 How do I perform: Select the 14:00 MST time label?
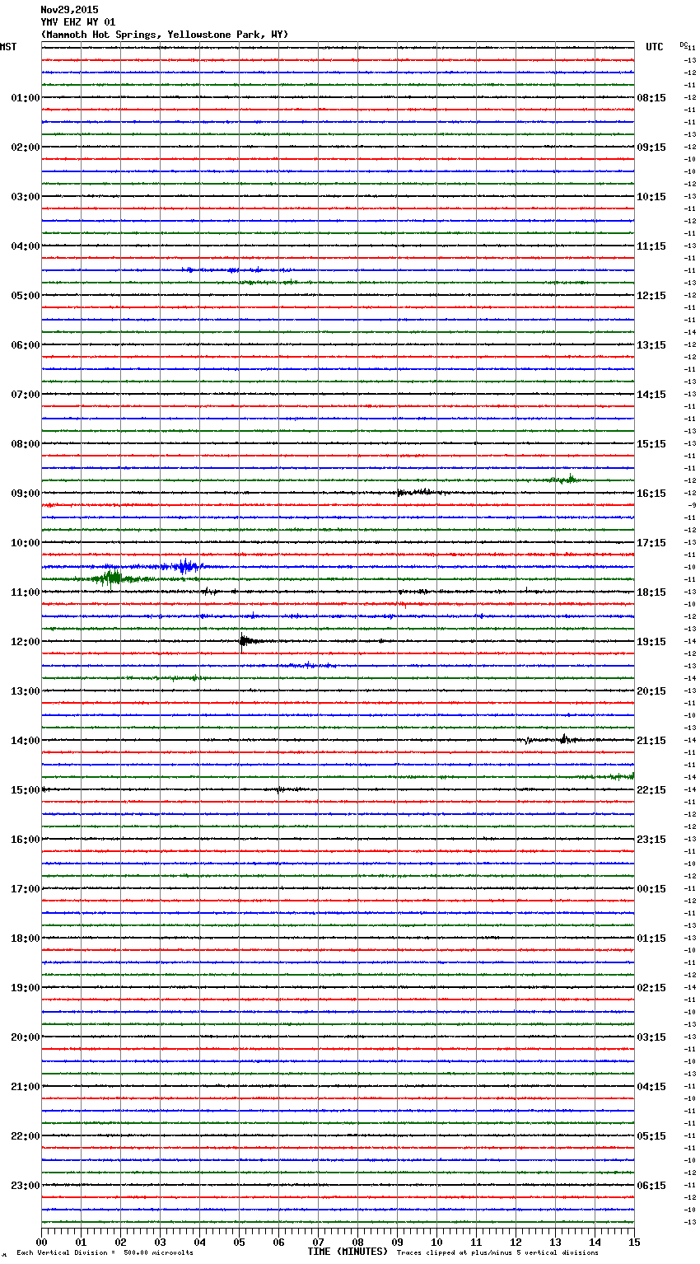point(26,741)
